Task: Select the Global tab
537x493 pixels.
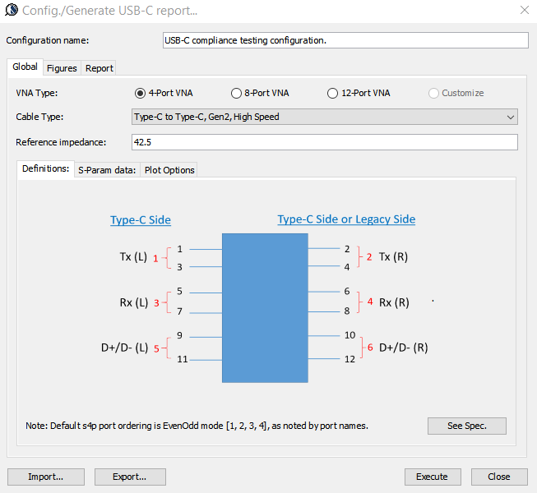Action: 25,67
